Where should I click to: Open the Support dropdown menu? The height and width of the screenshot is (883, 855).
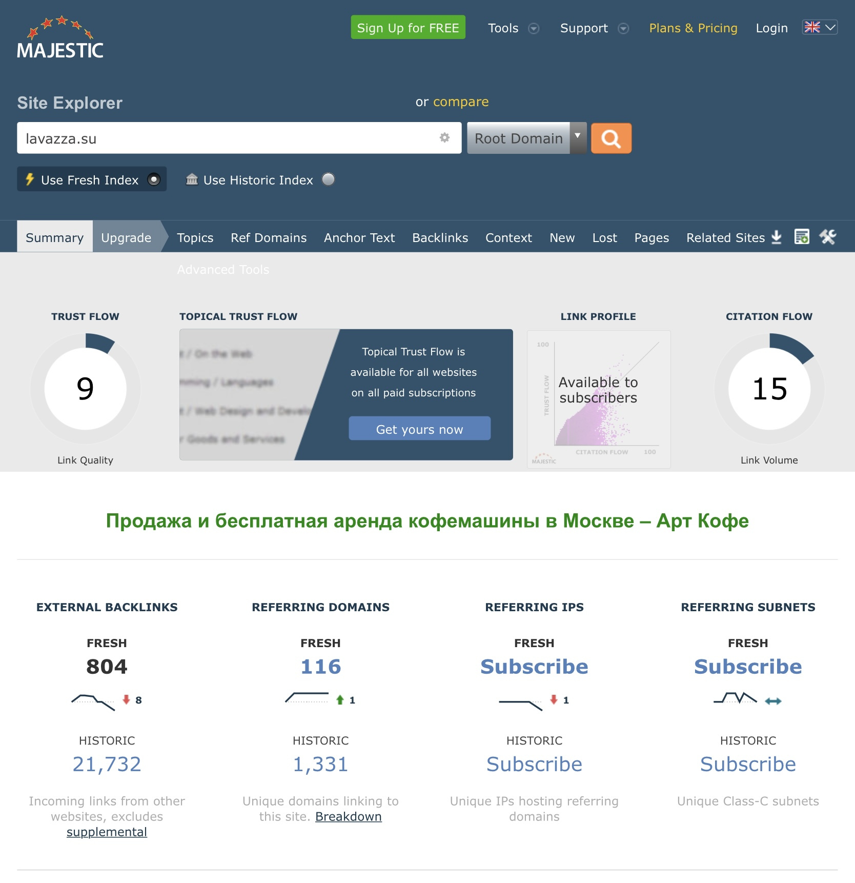point(594,28)
